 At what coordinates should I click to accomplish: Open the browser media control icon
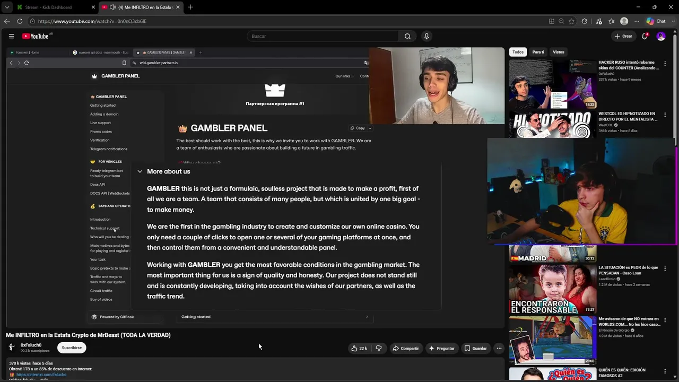click(599, 21)
